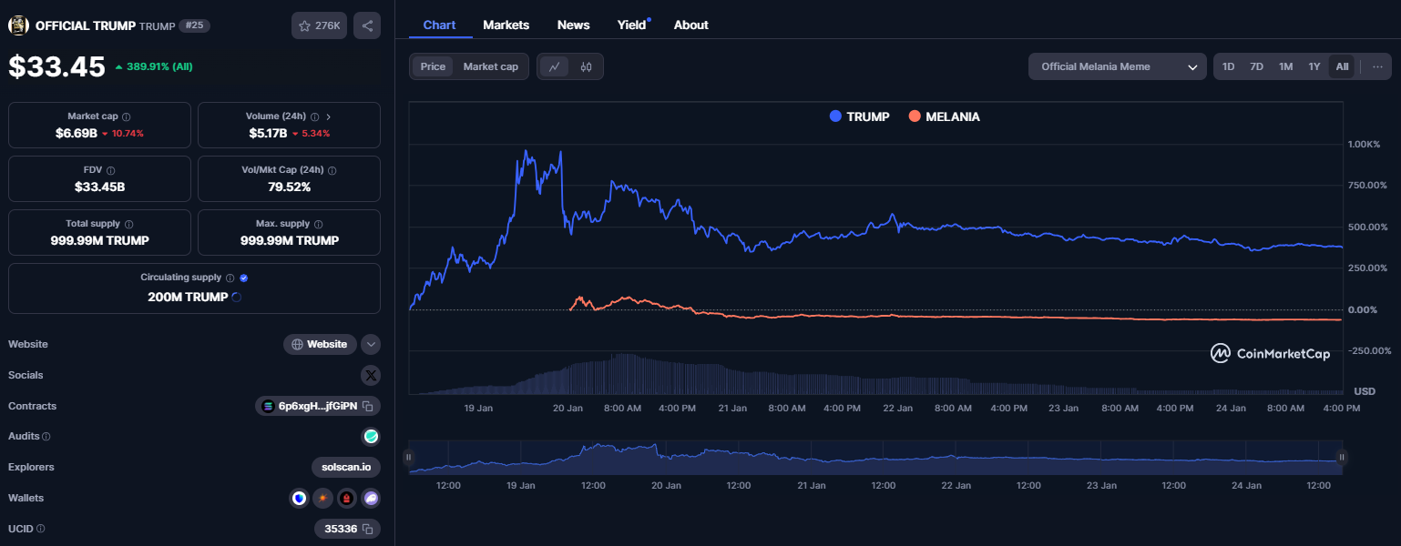Set chart range to 7D
Image resolution: width=1401 pixels, height=546 pixels.
point(1256,66)
